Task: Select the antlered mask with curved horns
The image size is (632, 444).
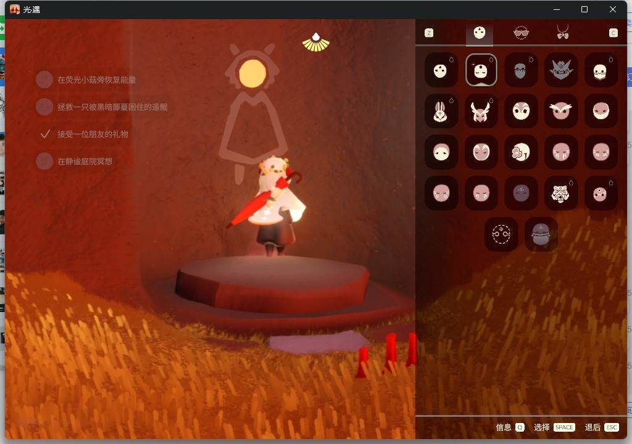Action: tap(481, 111)
